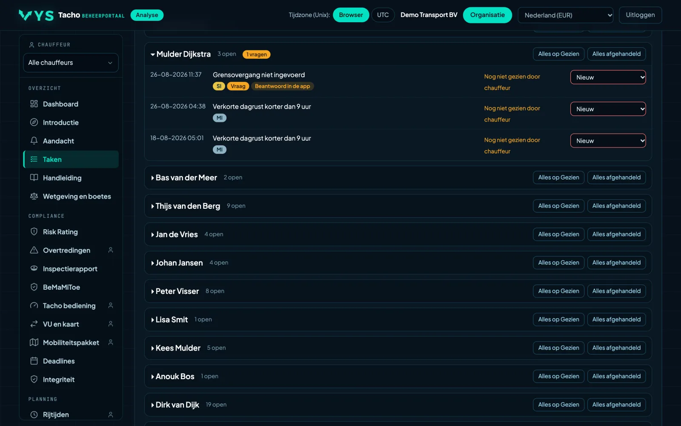The width and height of the screenshot is (681, 426).
Task: Click Alles op Gezien for Mulder Dijkstra
Action: coord(558,54)
